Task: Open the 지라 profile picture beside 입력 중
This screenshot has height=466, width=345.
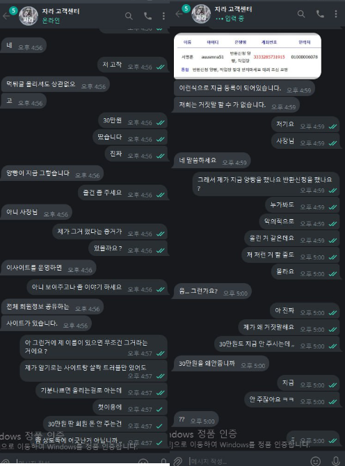Action: point(201,14)
